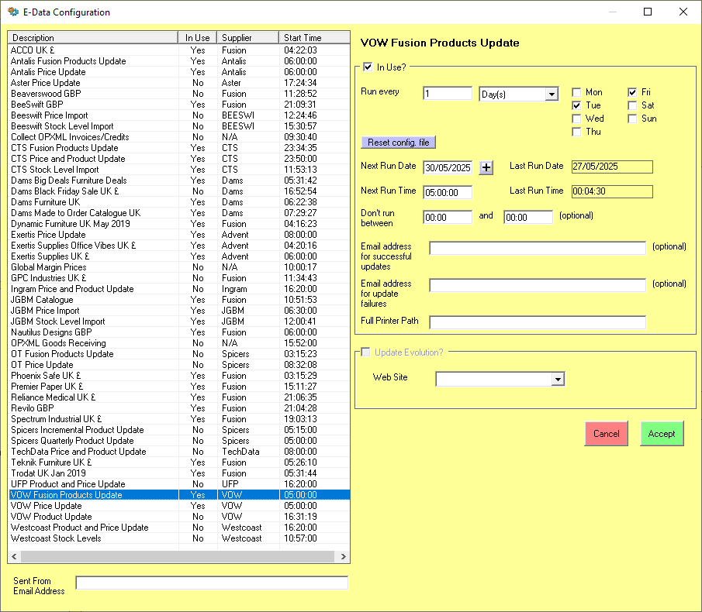Image resolution: width=702 pixels, height=612 pixels.
Task: Select the VOW Price Update row
Action: 179,506
